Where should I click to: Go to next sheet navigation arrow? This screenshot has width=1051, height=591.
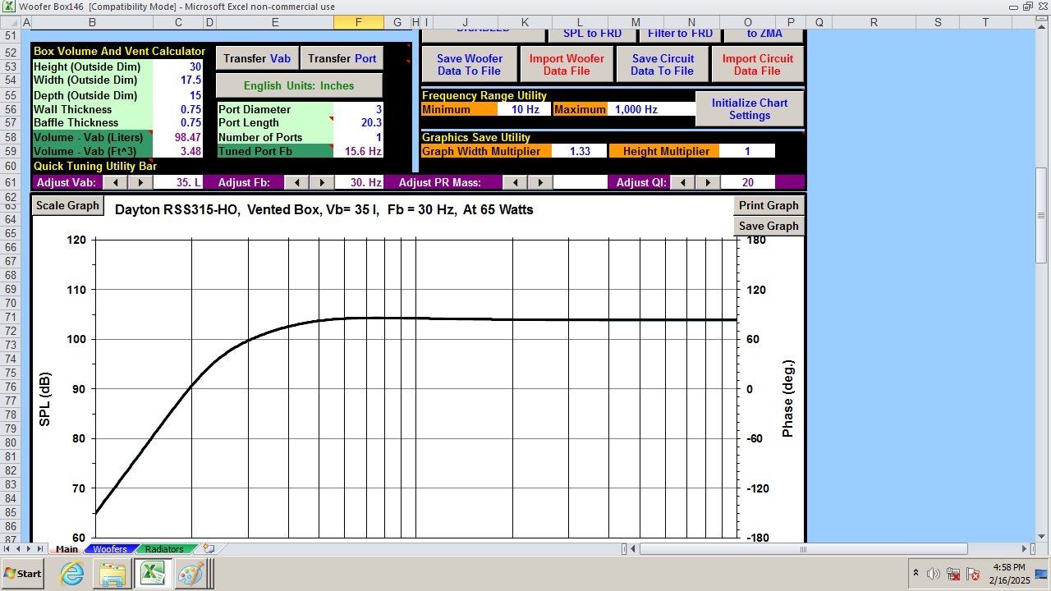tap(30, 549)
